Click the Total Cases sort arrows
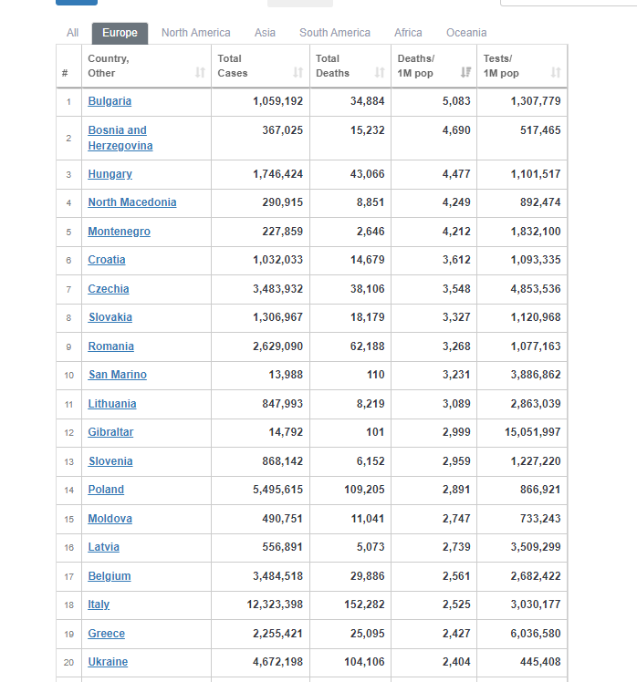Screen dimensions: 637x682 point(298,73)
